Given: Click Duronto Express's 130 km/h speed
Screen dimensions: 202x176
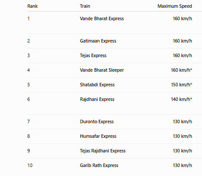Looking at the screenshot, I should click(x=182, y=121).
